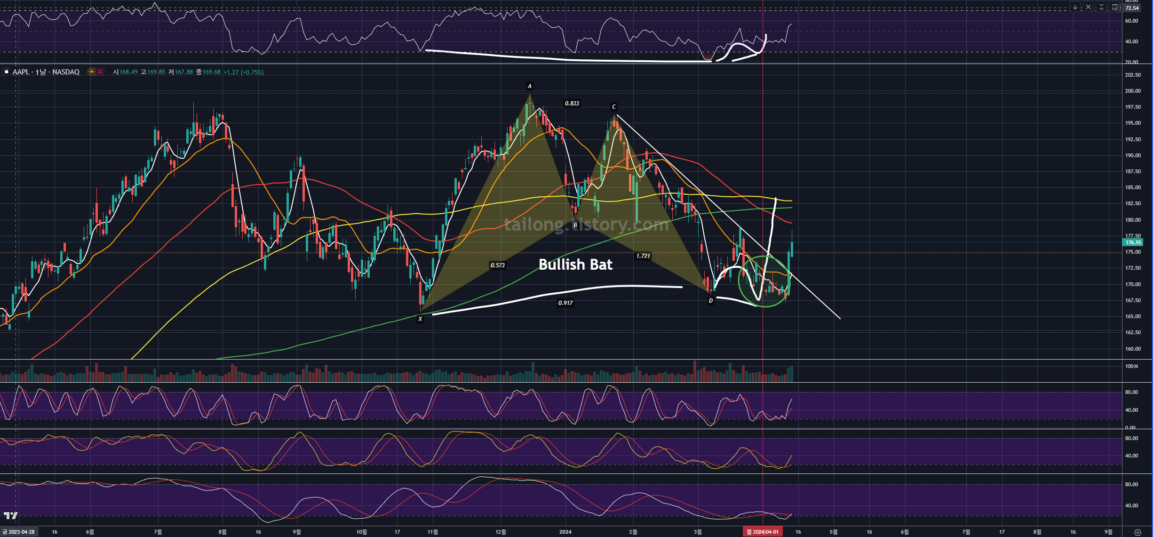Click the TradingView logo at bottom-left
This screenshot has width=1154, height=537.
coord(10,515)
